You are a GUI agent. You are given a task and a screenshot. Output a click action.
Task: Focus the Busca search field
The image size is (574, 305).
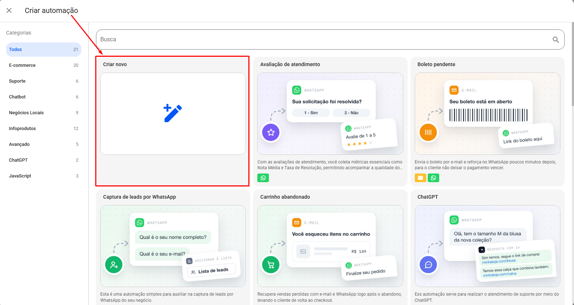(x=330, y=40)
